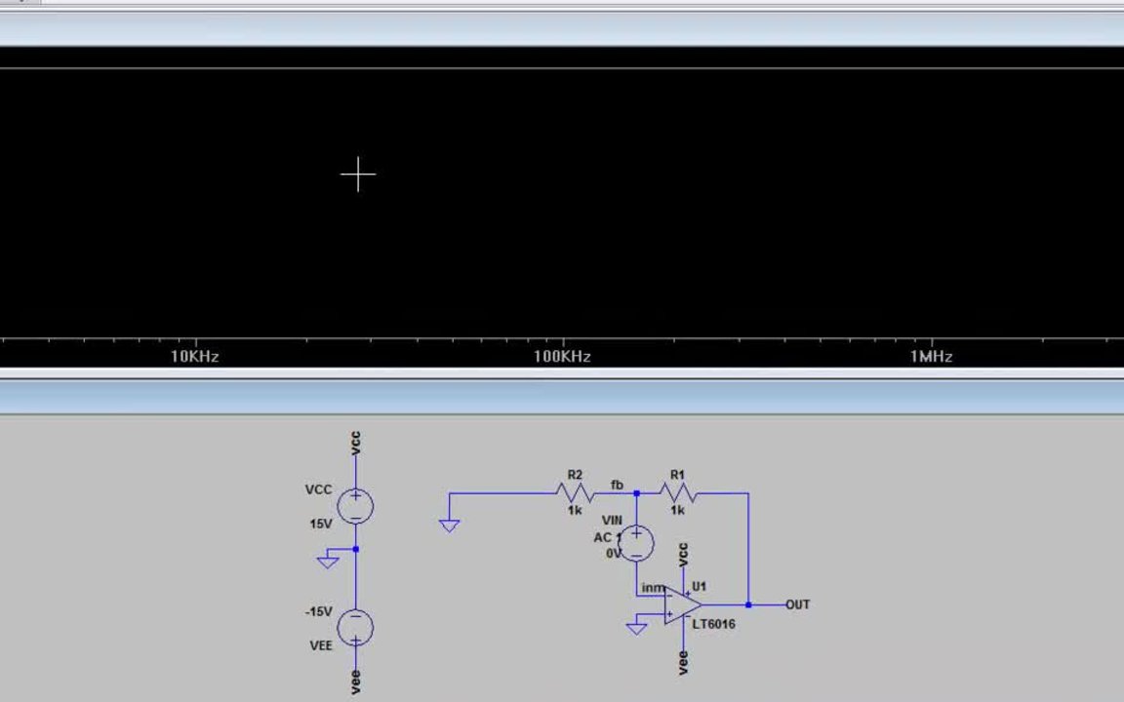Click ground symbol left of R2

tap(450, 526)
